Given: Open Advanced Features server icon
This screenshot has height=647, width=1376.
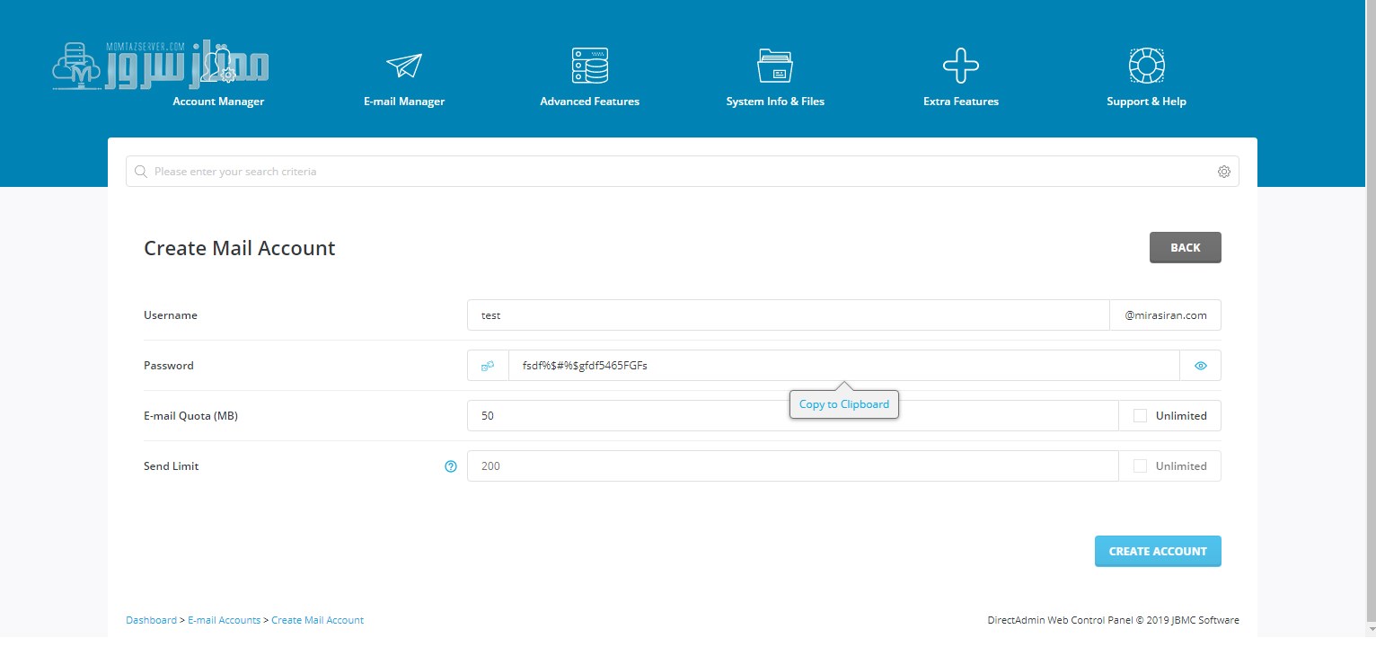Looking at the screenshot, I should tap(590, 66).
